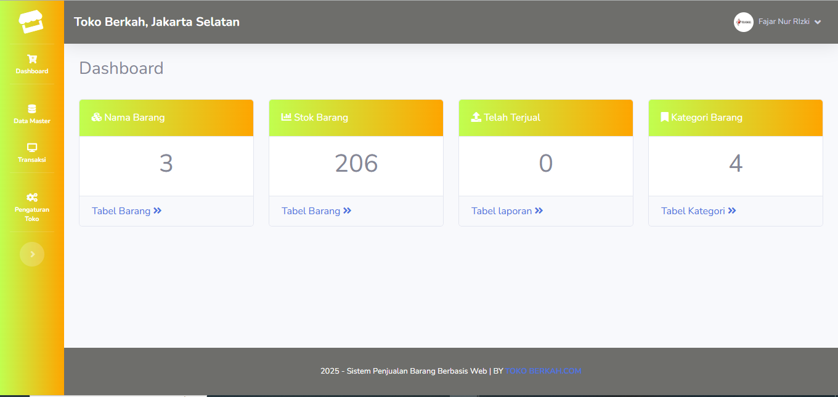Click the user profile avatar picture
Screen dimensions: 838x397
743,22
